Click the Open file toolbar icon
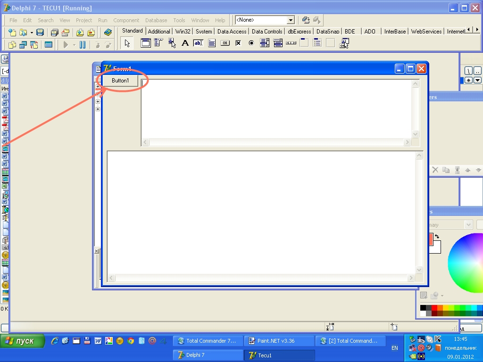This screenshot has height=362, width=483. coord(23,33)
